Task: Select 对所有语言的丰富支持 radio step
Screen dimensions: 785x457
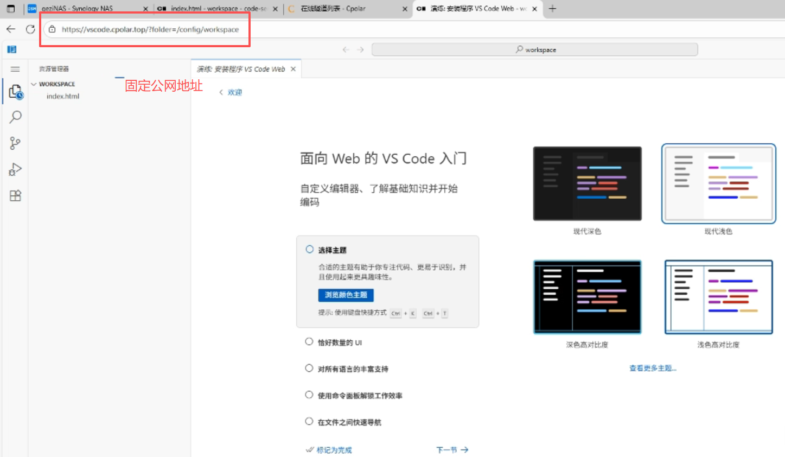Action: [309, 369]
